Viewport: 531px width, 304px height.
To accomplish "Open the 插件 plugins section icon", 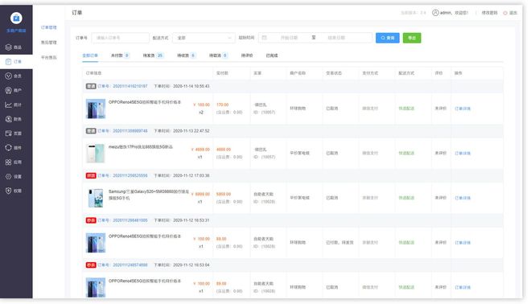I will point(9,148).
